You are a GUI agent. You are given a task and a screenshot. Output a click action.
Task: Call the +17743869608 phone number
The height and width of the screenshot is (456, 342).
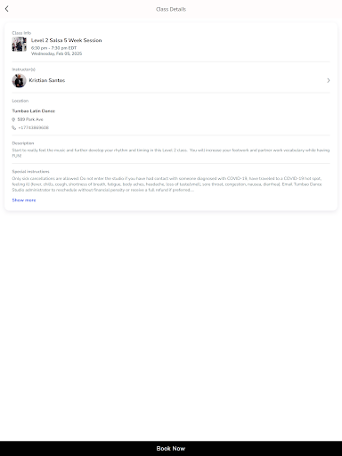(34, 127)
